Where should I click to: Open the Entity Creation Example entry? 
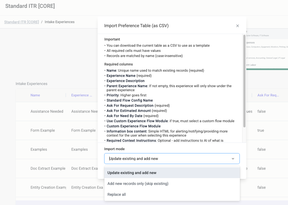pyautogui.click(x=48, y=187)
